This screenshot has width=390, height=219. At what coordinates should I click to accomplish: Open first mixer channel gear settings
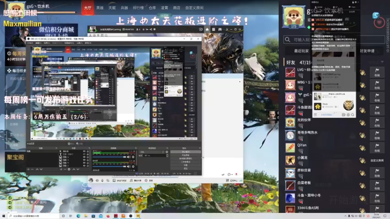coord(133,157)
